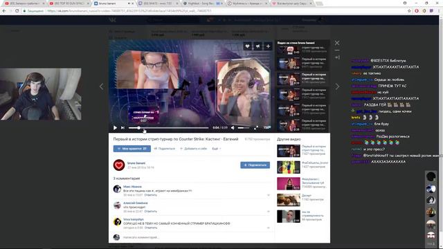443x249 pixels.
Task: Reload the page in browser
Action: (17, 11)
